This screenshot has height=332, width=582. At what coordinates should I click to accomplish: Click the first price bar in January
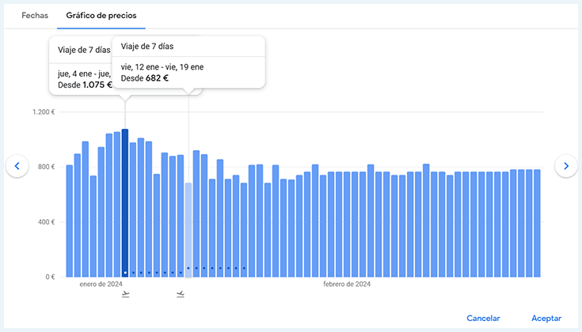70,221
